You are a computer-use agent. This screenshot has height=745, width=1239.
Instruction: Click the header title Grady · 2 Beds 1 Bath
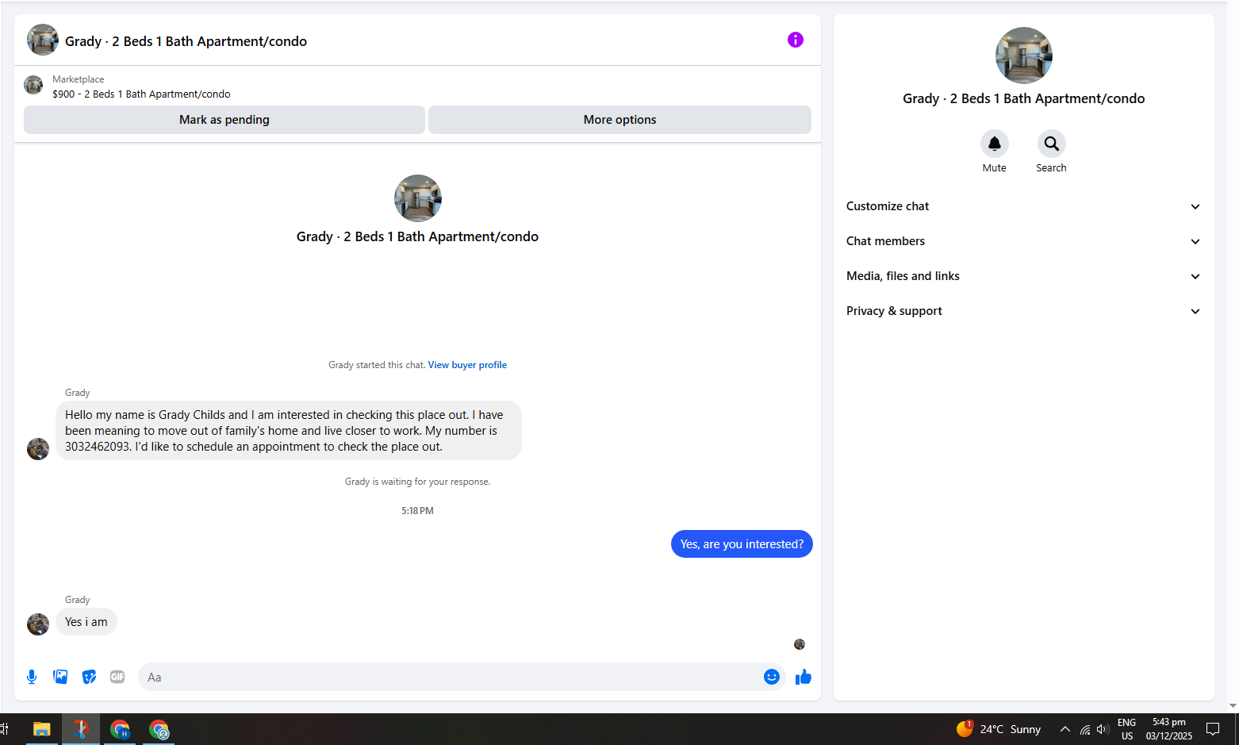pos(186,41)
